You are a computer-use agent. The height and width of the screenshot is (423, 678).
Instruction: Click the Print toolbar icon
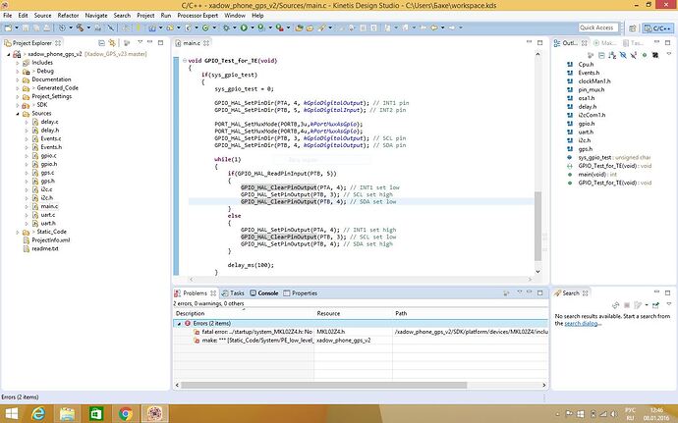click(47, 27)
